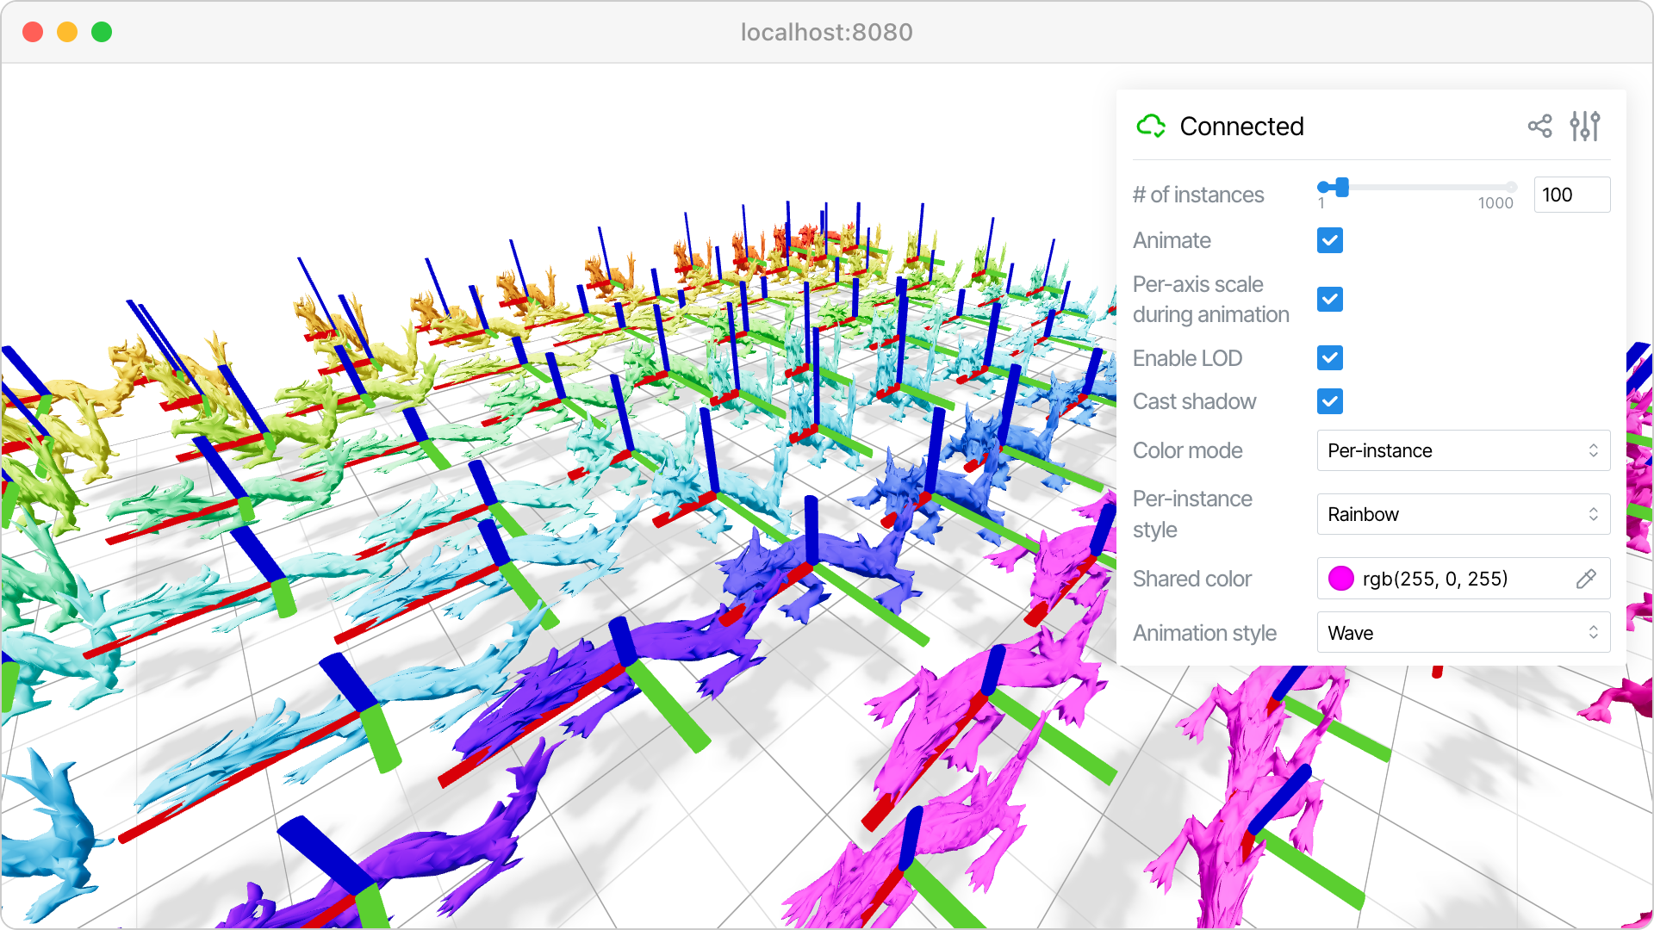Click the yellow minimize window button
1654x930 pixels.
click(67, 32)
